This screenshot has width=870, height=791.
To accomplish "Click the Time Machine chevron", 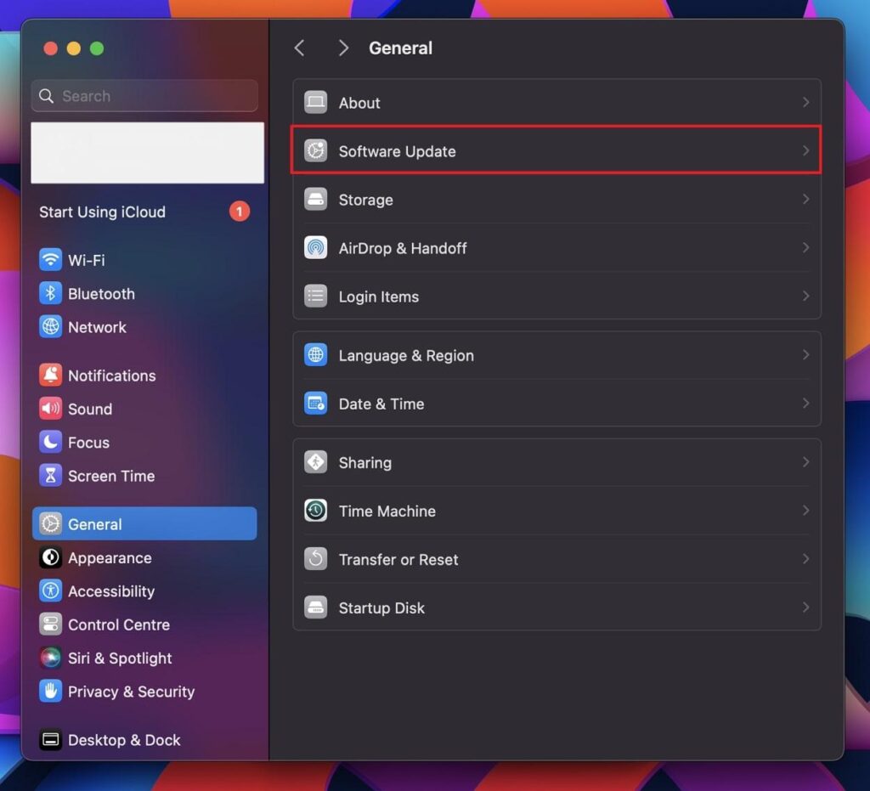I will pos(805,511).
